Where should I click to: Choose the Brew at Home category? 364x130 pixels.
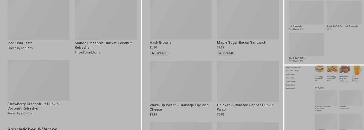pos(290,89)
